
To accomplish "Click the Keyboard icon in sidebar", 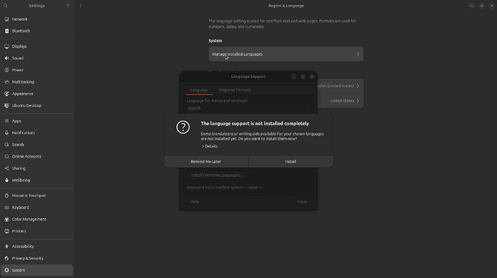I will 6,207.
